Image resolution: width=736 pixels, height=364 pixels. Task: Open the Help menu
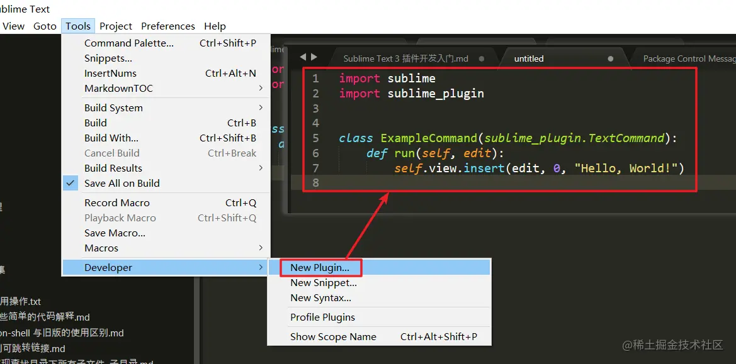click(x=215, y=26)
